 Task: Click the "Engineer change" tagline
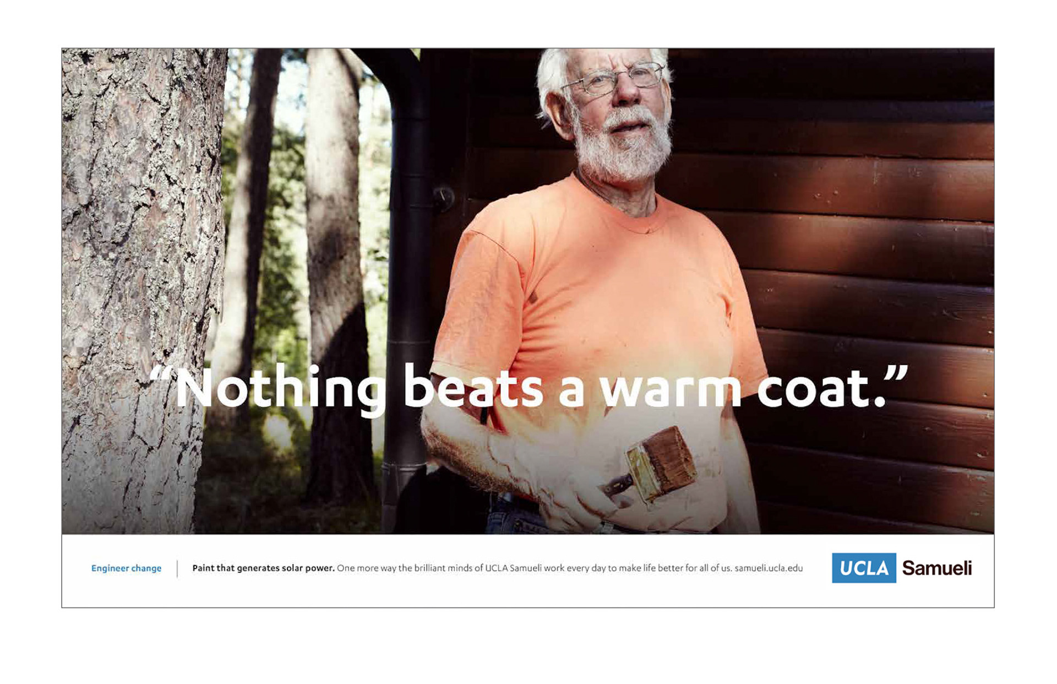pos(126,568)
